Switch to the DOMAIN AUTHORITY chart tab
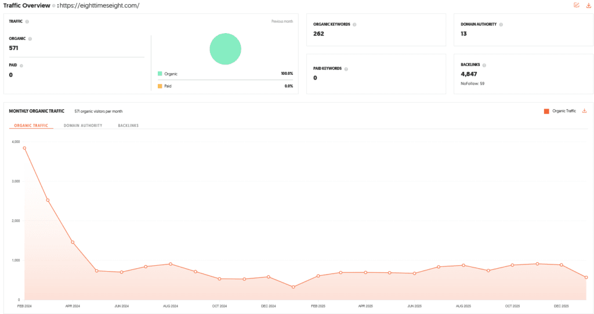Viewport: 594px width, 314px height. click(83, 125)
